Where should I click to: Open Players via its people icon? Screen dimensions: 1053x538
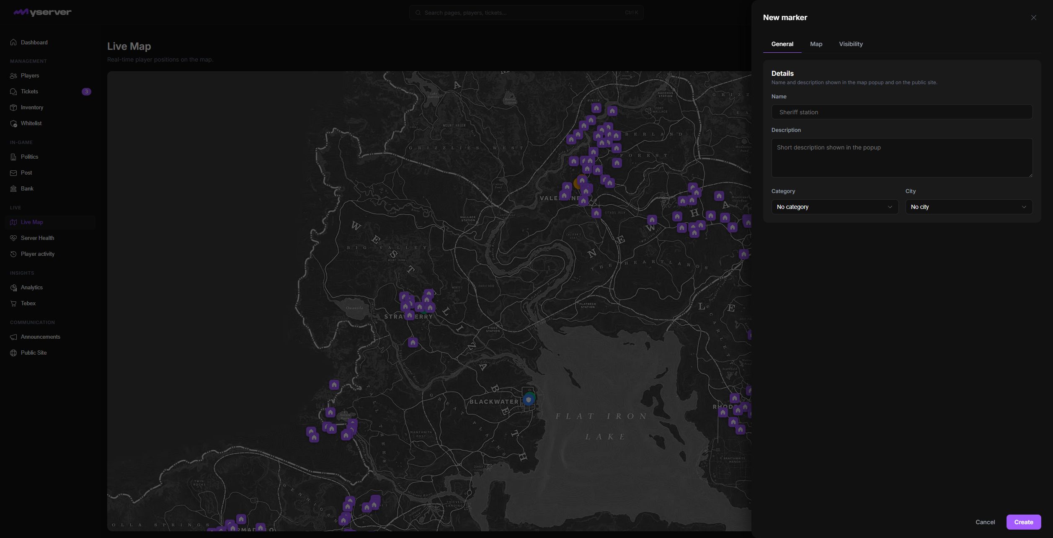13,76
